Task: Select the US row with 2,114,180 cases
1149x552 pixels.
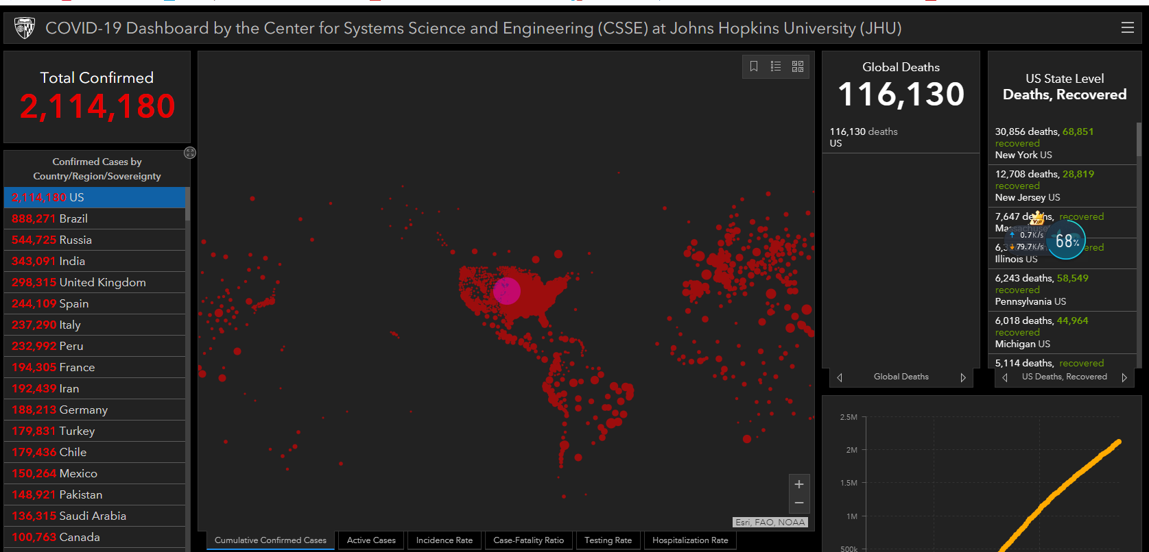Action: pyautogui.click(x=95, y=197)
